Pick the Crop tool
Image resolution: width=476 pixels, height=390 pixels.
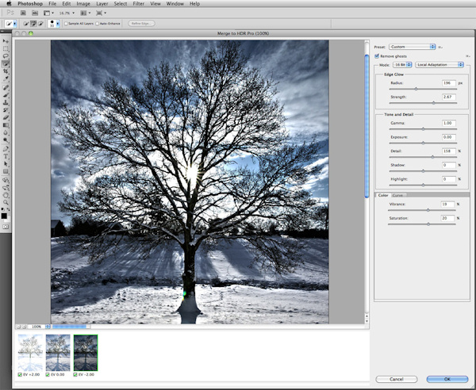(x=6, y=71)
